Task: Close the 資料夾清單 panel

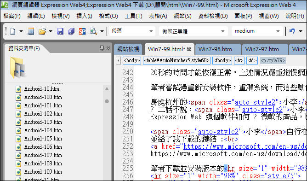Action: 108,48
